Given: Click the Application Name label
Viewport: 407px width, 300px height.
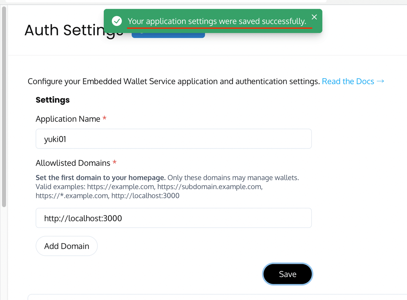Looking at the screenshot, I should [68, 119].
